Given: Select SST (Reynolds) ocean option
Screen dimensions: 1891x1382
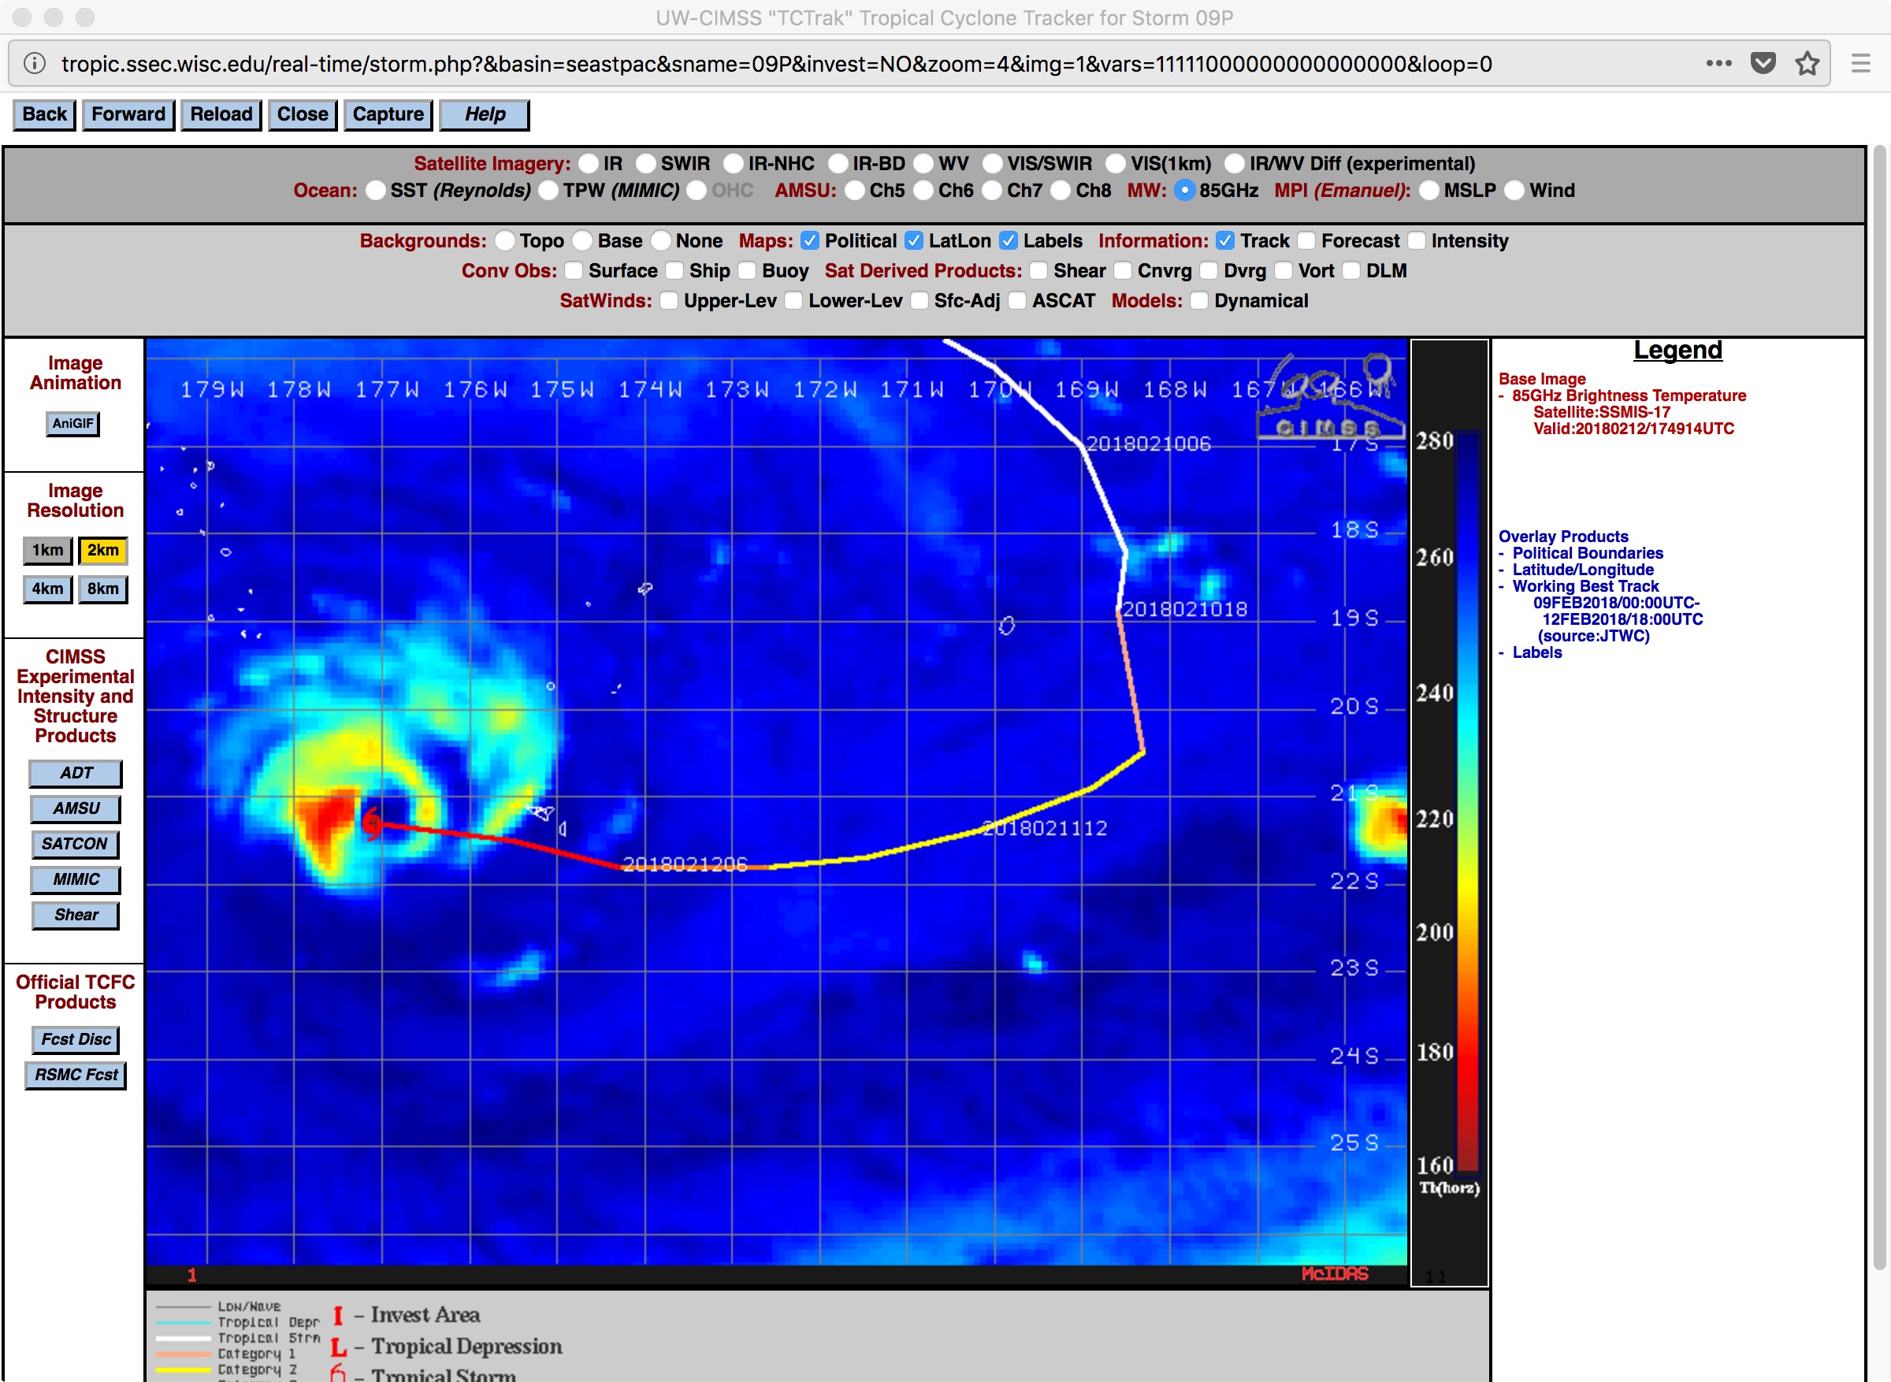Looking at the screenshot, I should click(x=376, y=191).
